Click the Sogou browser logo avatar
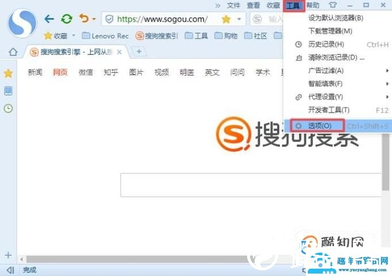Screen dimensions: 392x276 [x=22, y=23]
